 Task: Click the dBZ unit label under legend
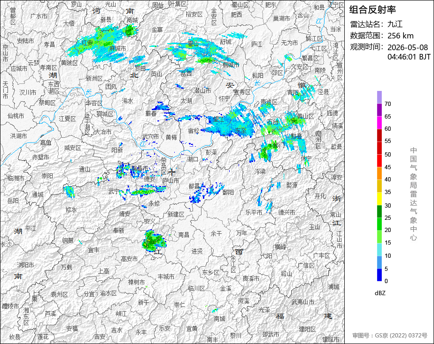(380, 293)
